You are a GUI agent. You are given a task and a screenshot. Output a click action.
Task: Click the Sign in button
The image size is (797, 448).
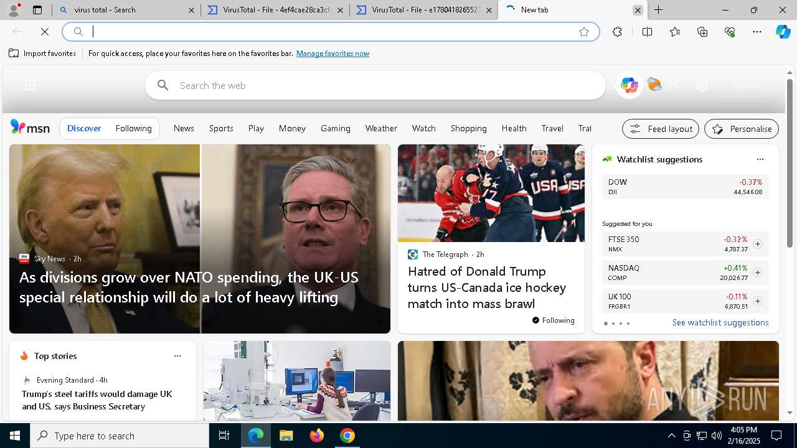pos(745,85)
